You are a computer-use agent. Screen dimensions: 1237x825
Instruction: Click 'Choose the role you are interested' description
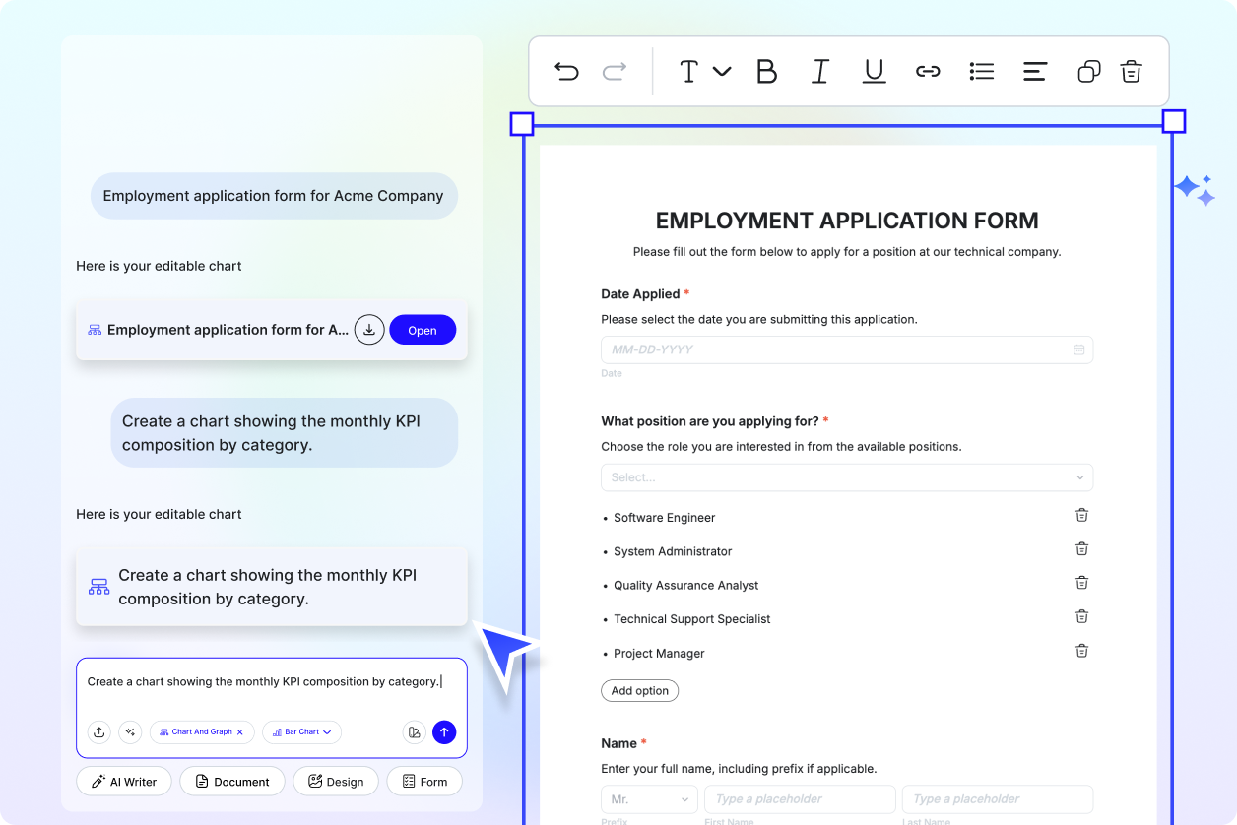click(x=781, y=447)
